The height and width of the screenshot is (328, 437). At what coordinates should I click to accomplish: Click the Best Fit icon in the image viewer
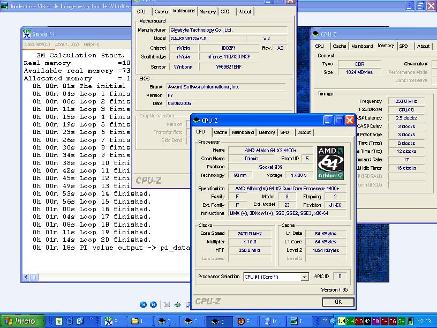coord(167,304)
